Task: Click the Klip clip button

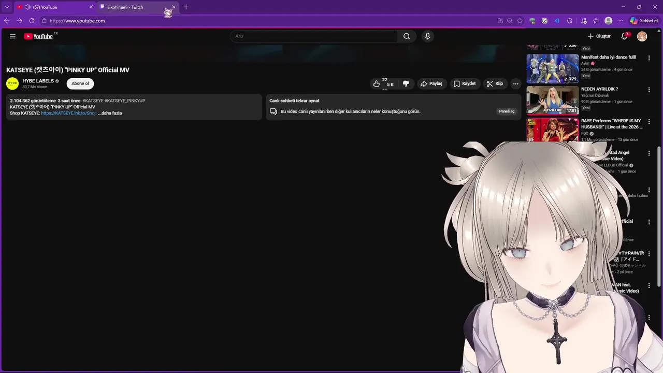Action: coord(495,83)
